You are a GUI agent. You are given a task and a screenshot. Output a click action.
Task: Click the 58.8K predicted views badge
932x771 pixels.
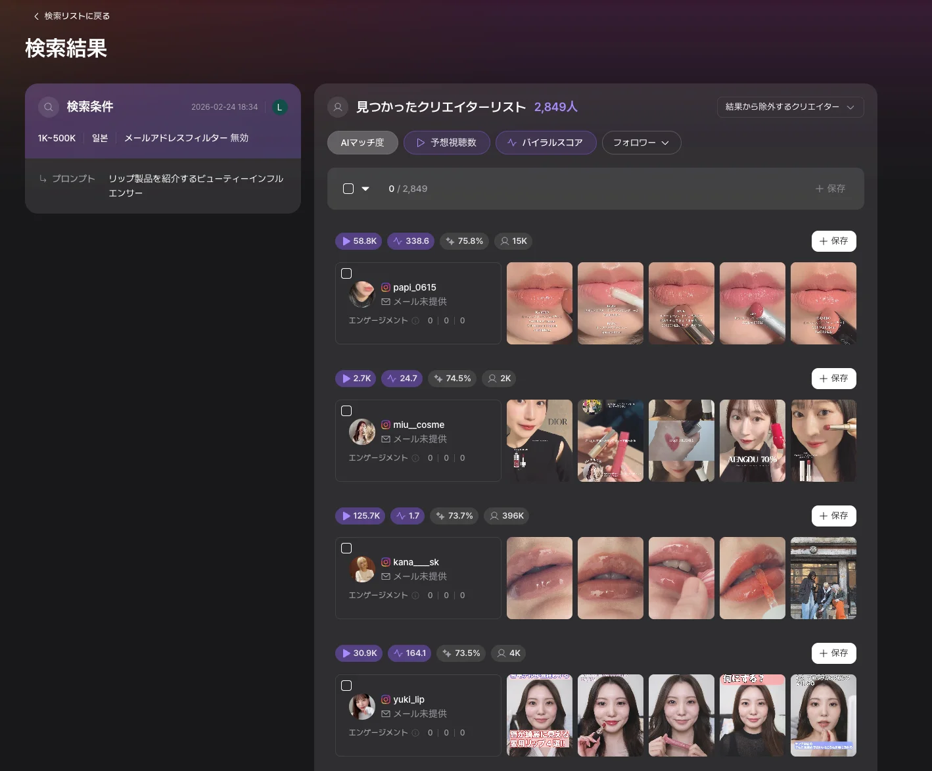[x=359, y=241]
